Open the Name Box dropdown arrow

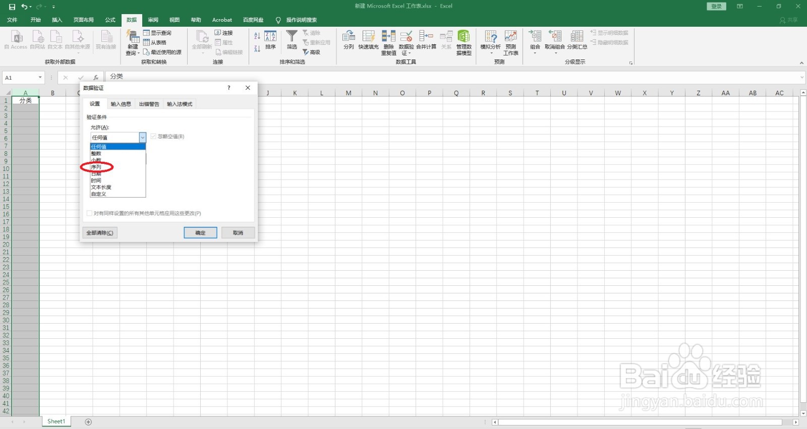tap(40, 78)
